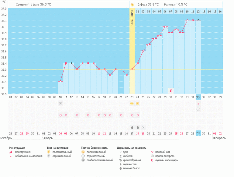Image resolution: width=234 pixels, height=177 pixels.
Task: Click the moon calendar icon on day 30
Action: (171, 91)
